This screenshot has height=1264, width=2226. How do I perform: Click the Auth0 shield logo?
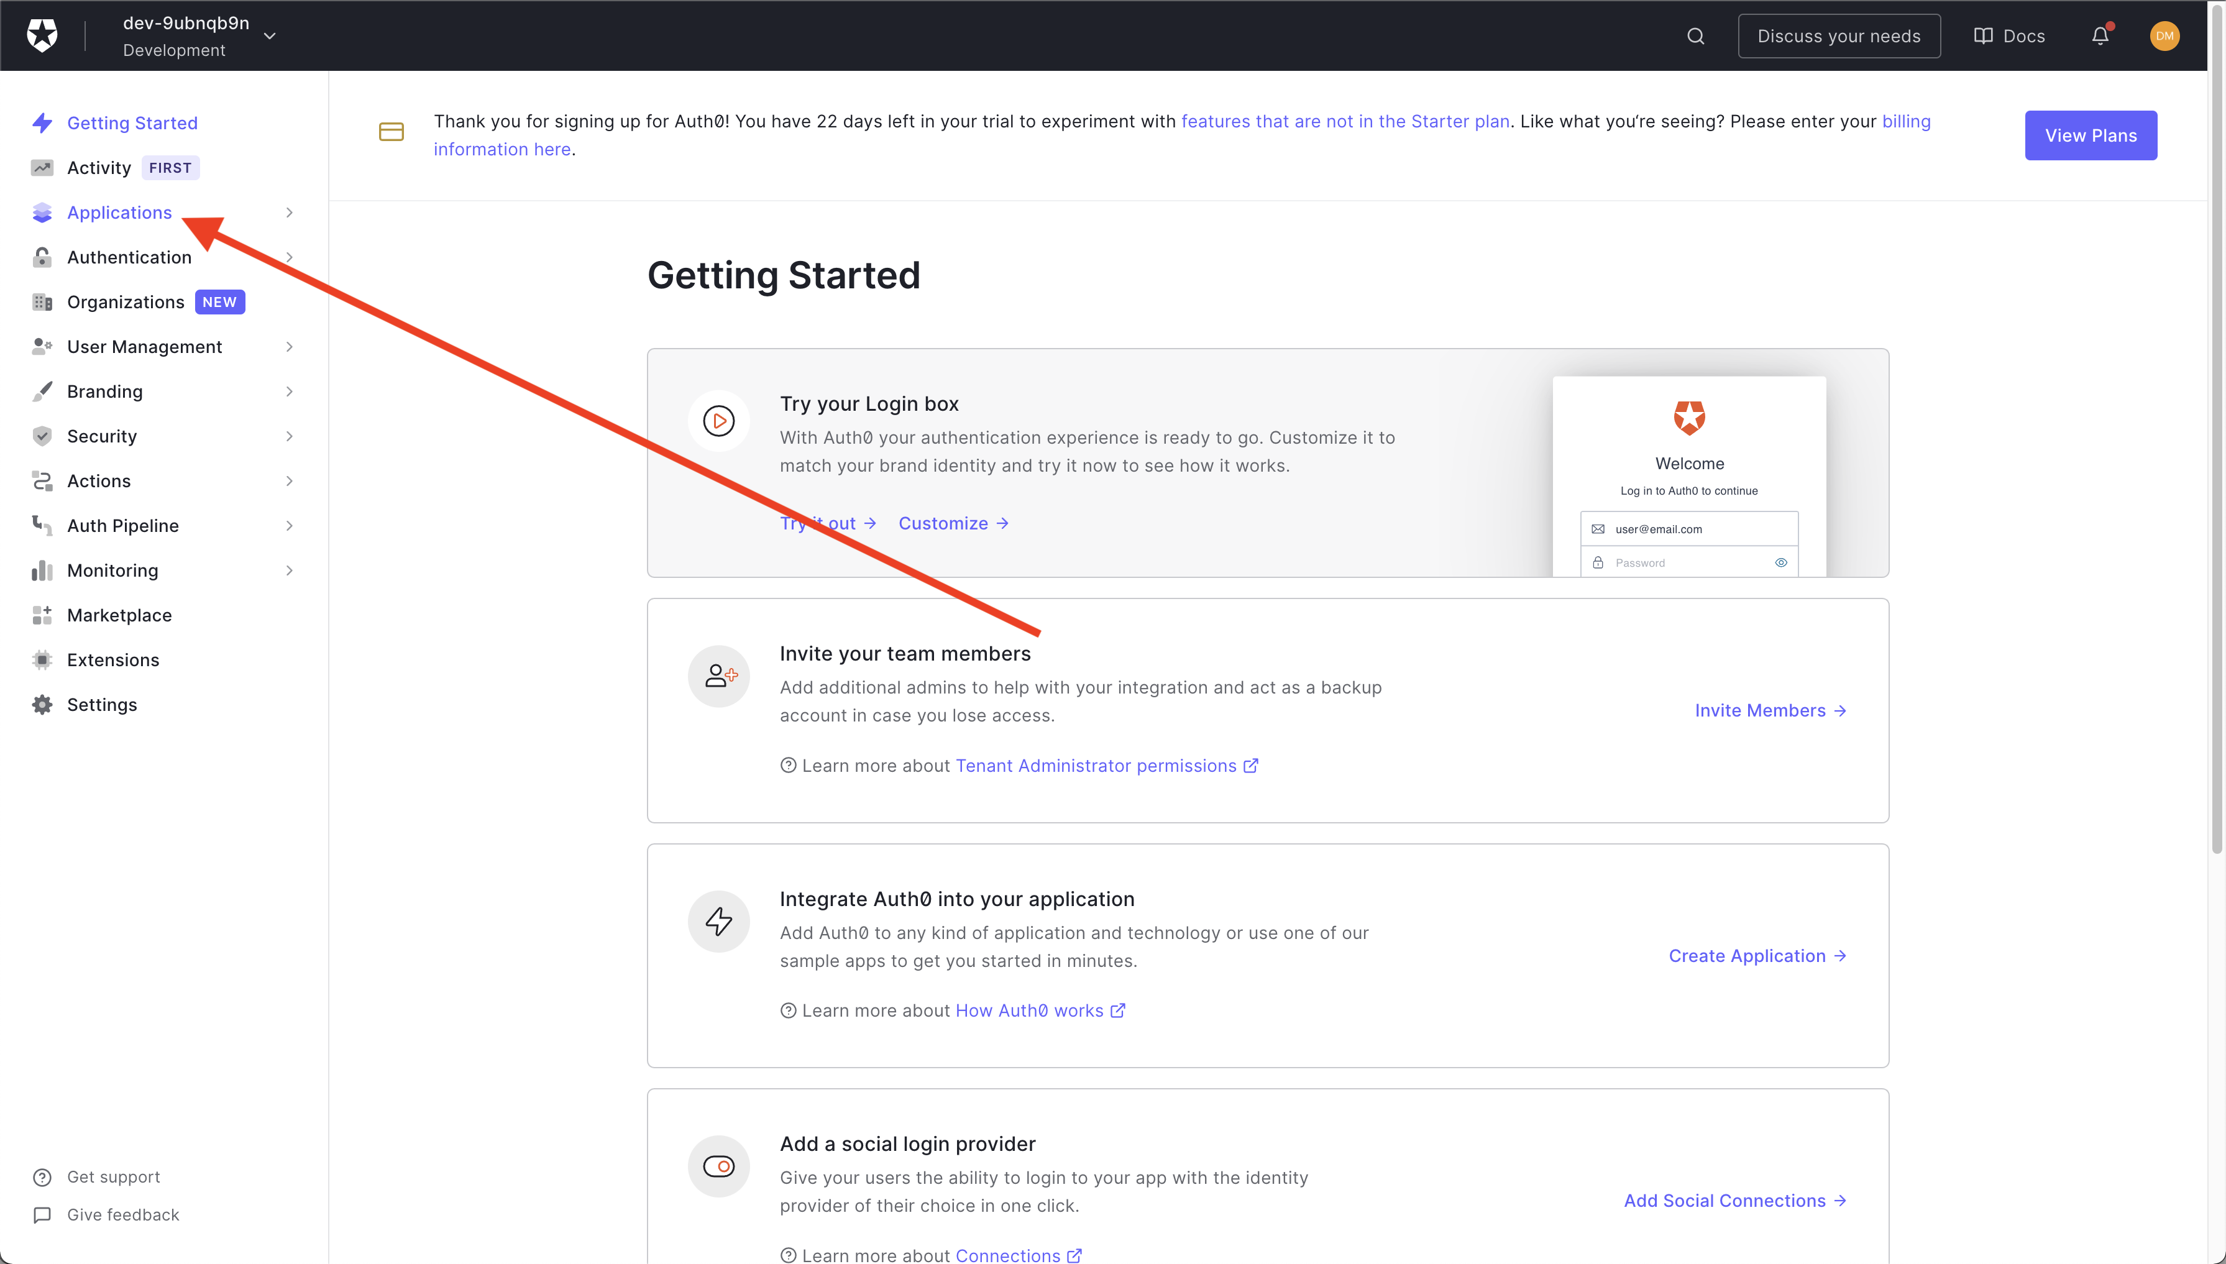pyautogui.click(x=42, y=35)
